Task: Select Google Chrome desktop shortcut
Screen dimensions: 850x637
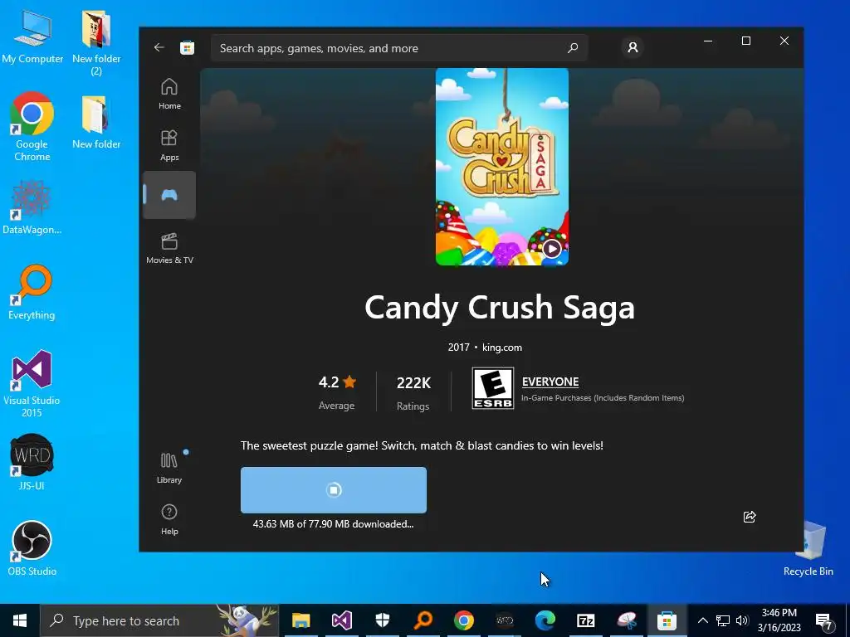Action: click(x=32, y=127)
